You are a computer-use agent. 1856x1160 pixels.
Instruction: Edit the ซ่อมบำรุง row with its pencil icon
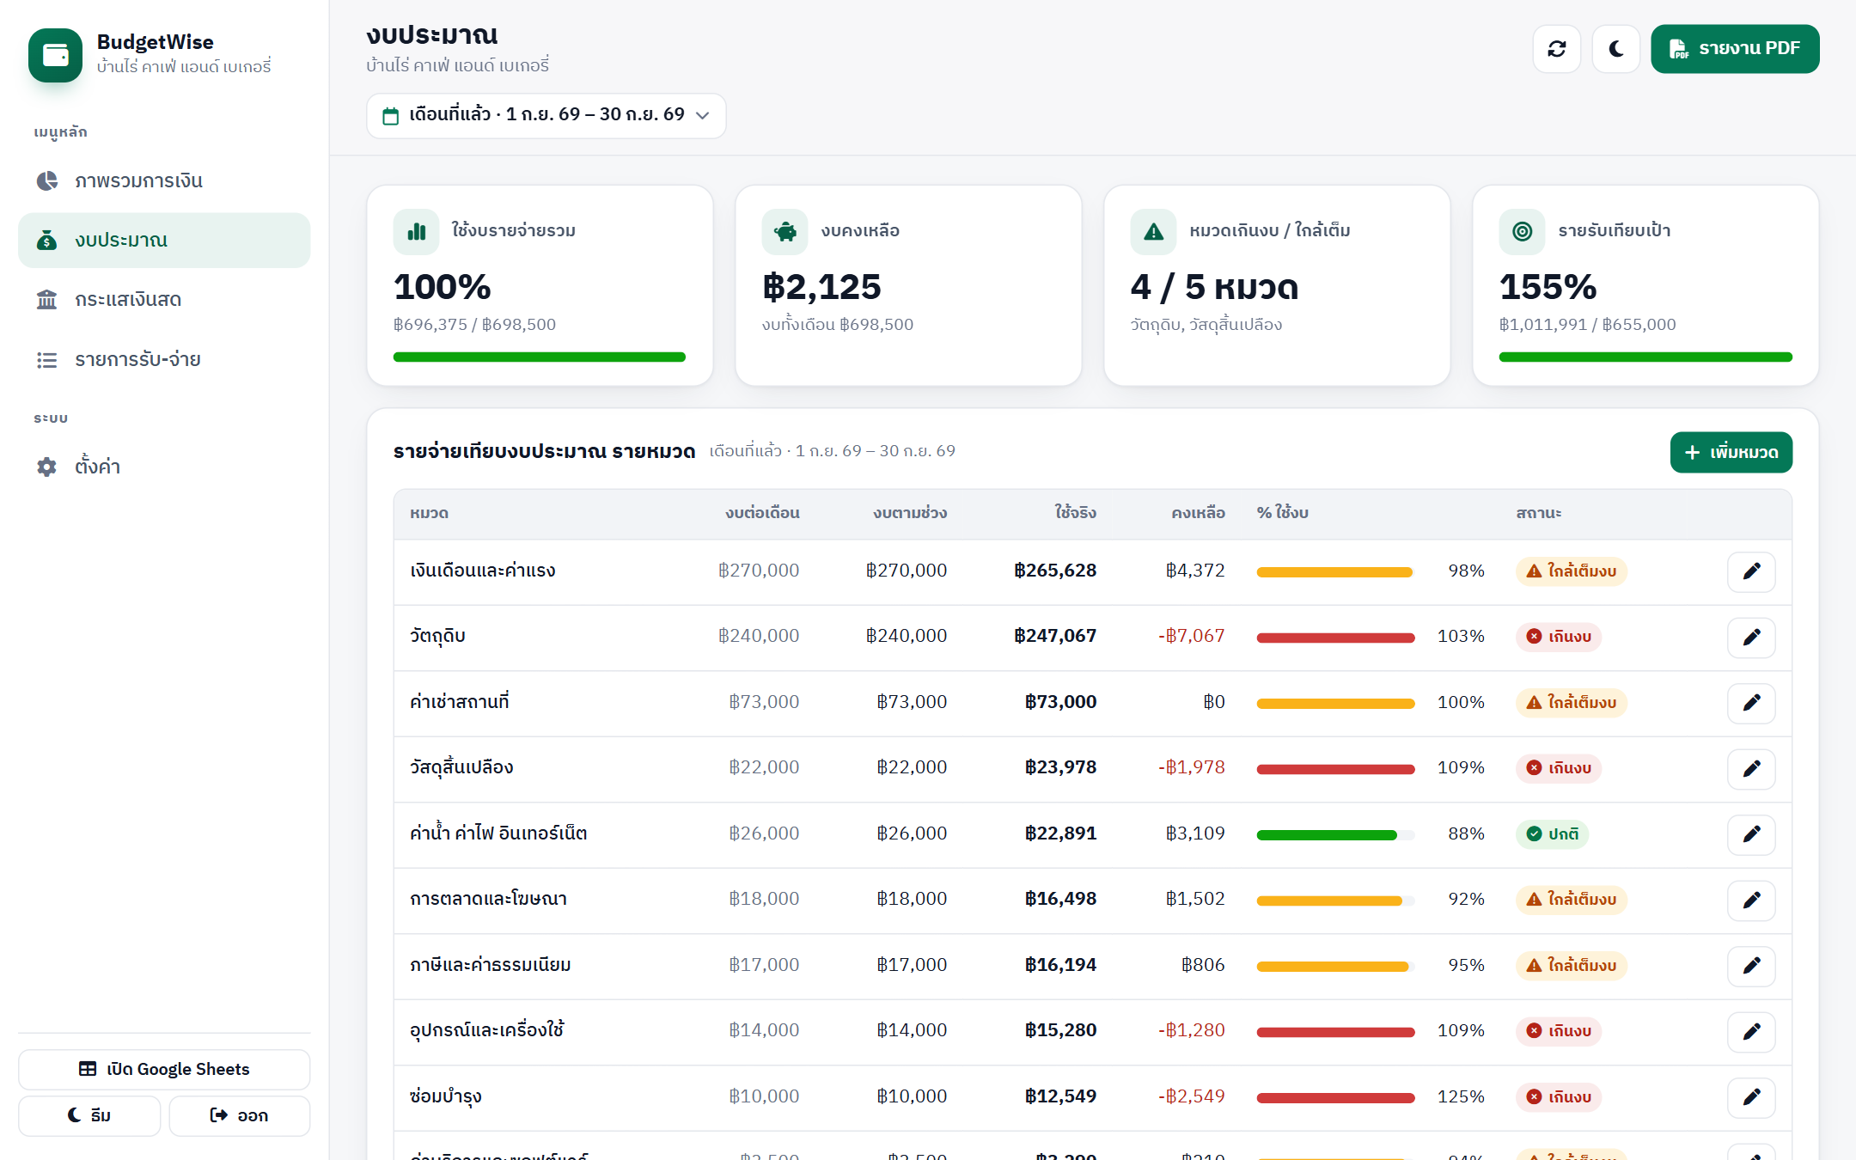1751,1097
